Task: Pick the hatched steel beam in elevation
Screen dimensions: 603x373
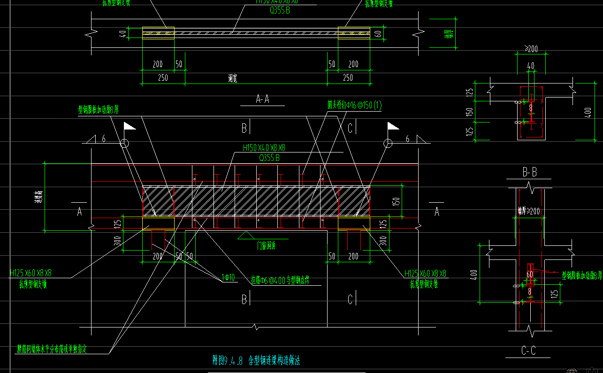Action: coord(256,201)
